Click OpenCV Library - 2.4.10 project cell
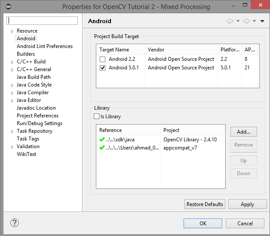Image resolution: width=270 pixels, height=236 pixels. [190, 140]
